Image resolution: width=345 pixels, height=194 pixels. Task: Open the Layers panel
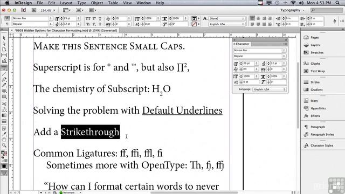(312, 45)
